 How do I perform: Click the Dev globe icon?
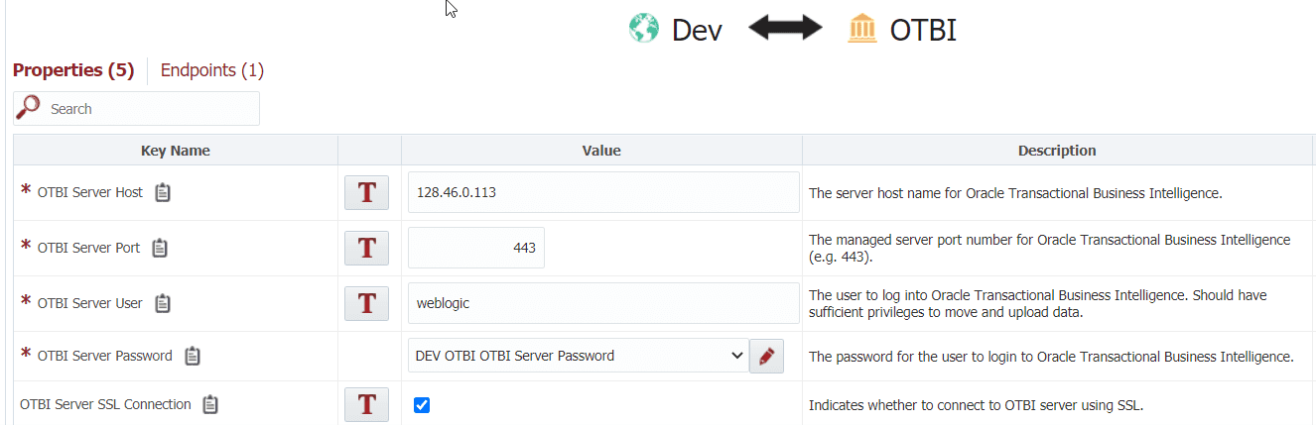(x=645, y=29)
